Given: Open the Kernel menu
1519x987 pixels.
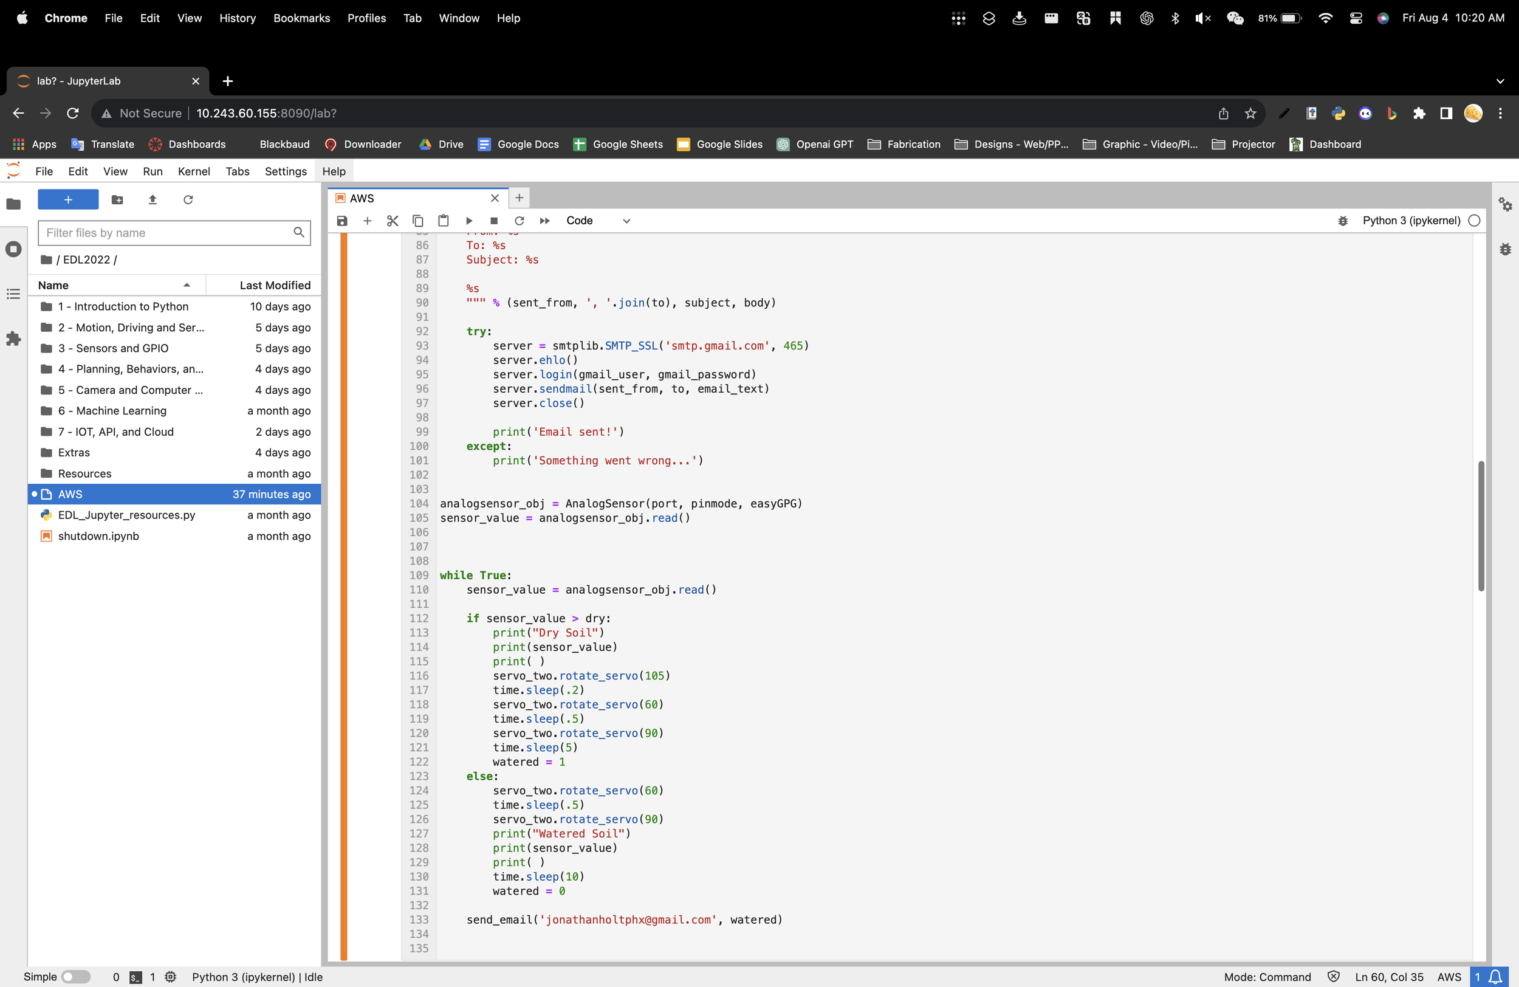Looking at the screenshot, I should tap(193, 171).
